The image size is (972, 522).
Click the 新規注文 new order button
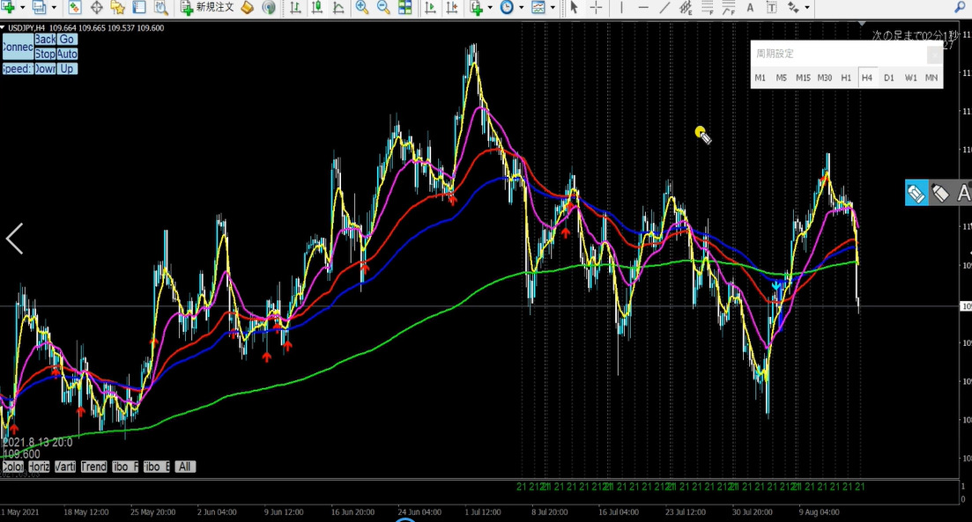click(x=208, y=8)
